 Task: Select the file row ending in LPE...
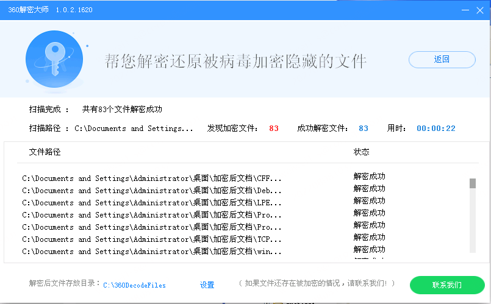tap(151, 203)
